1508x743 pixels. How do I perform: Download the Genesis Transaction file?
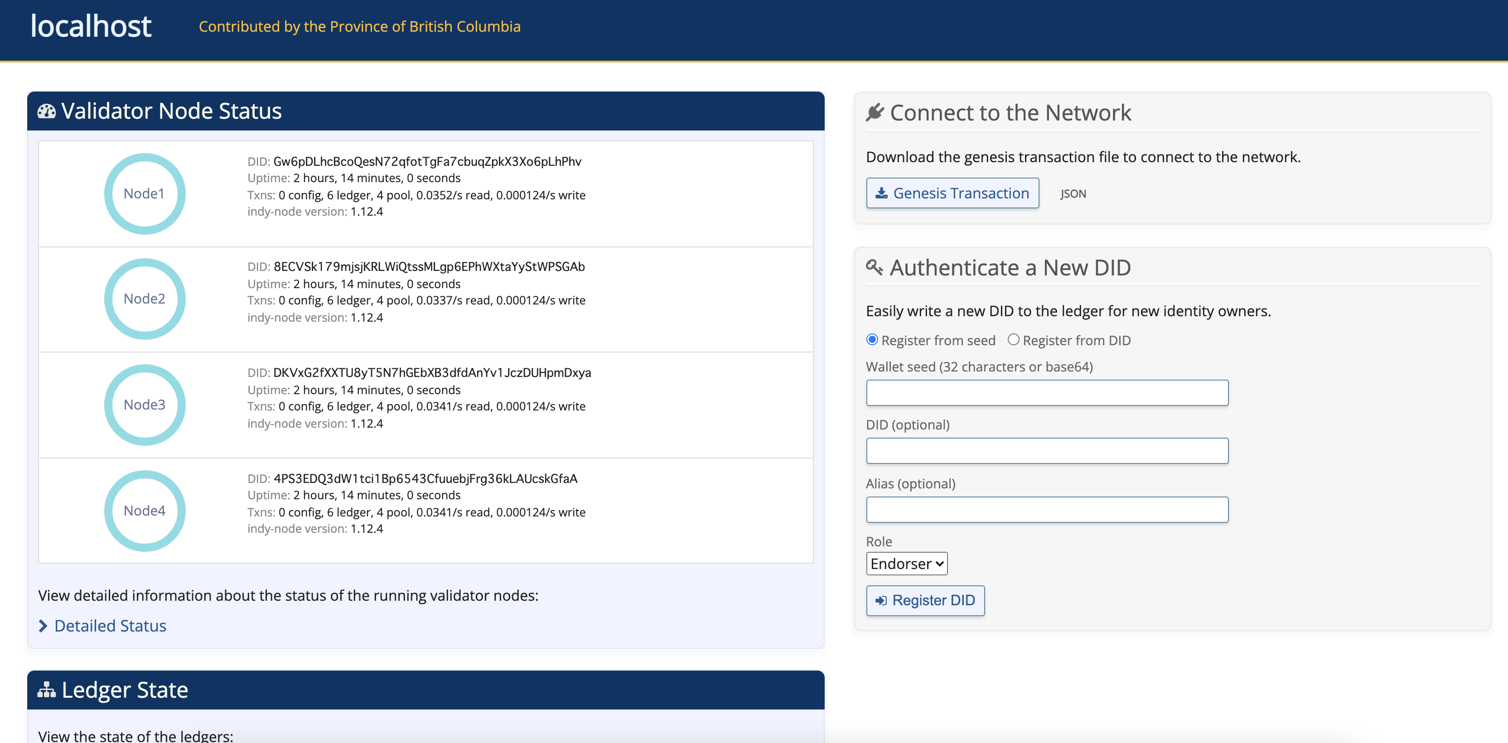952,193
